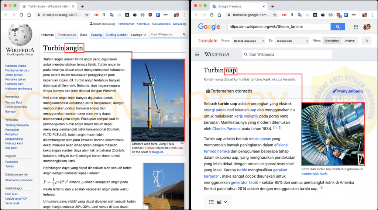Expand the Isi contents section
Image resolution: width=378 pixels, height=210 pixels.
point(218,202)
